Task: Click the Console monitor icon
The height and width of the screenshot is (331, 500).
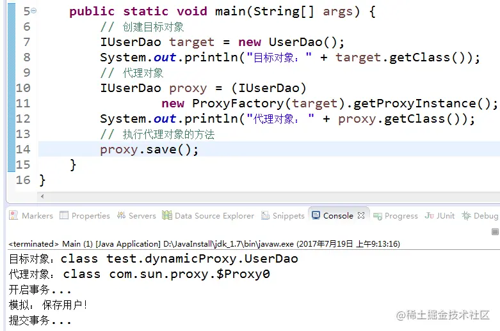Action: (x=316, y=215)
